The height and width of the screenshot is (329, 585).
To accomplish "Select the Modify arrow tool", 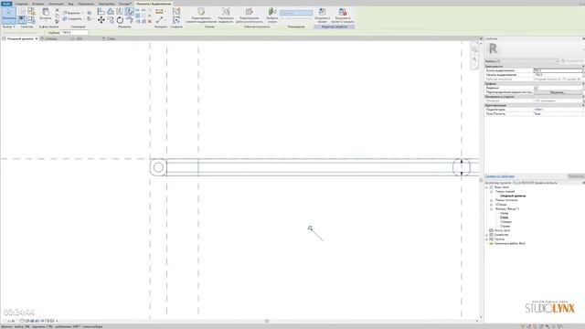I will point(8,15).
